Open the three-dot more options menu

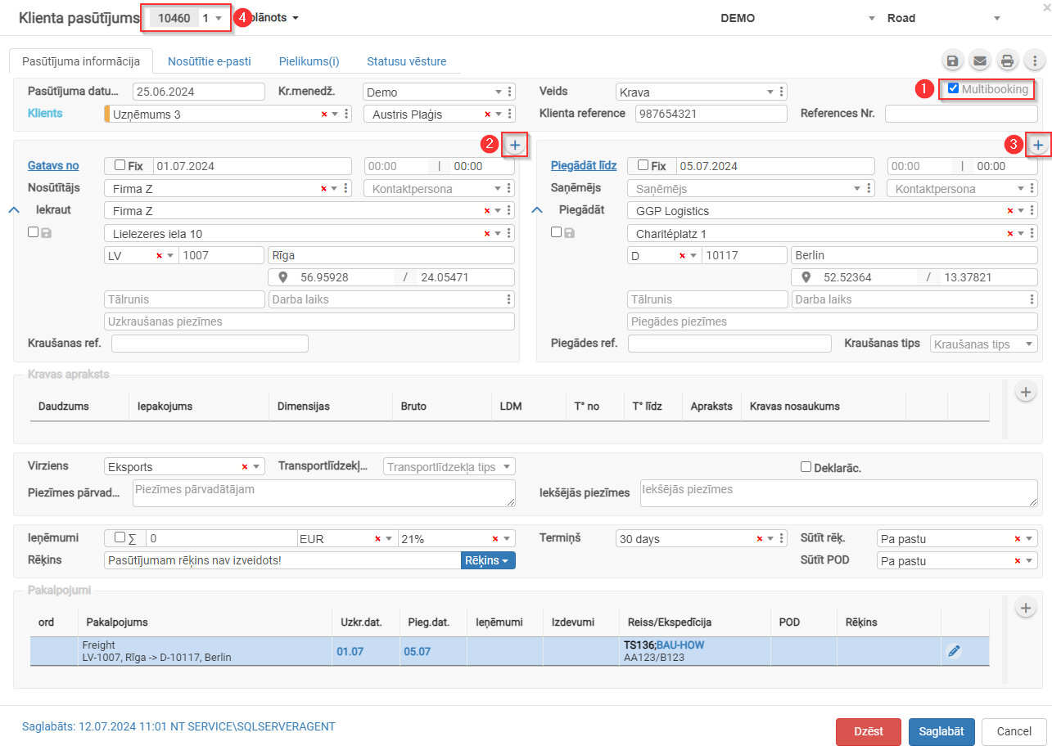point(1035,61)
